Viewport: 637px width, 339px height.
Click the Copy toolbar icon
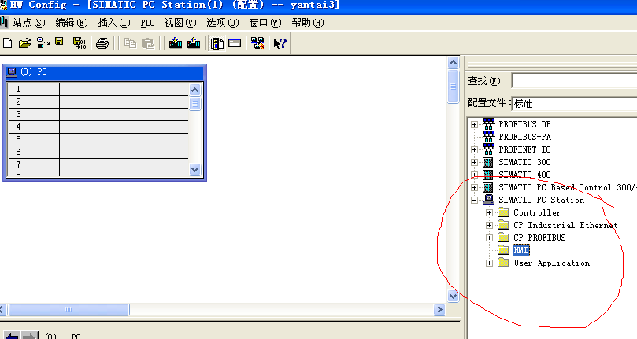pyautogui.click(x=130, y=43)
